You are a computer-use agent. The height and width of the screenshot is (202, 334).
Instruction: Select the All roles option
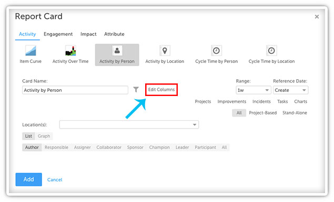pyautogui.click(x=224, y=147)
